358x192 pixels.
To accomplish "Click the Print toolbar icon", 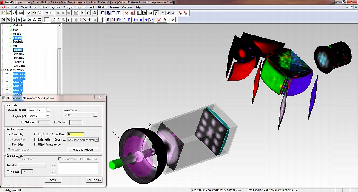I will coord(21,13).
